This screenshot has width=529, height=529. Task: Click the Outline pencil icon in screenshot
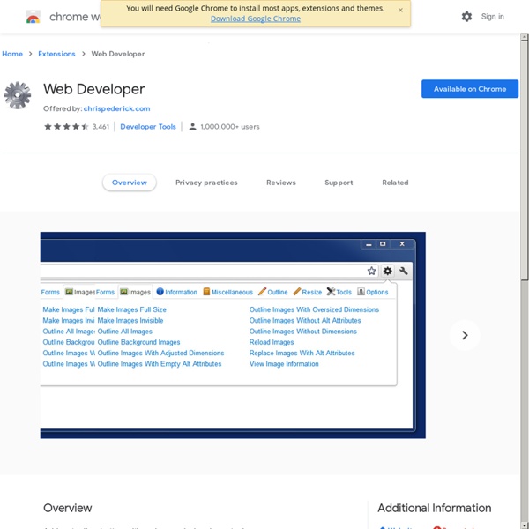(262, 291)
